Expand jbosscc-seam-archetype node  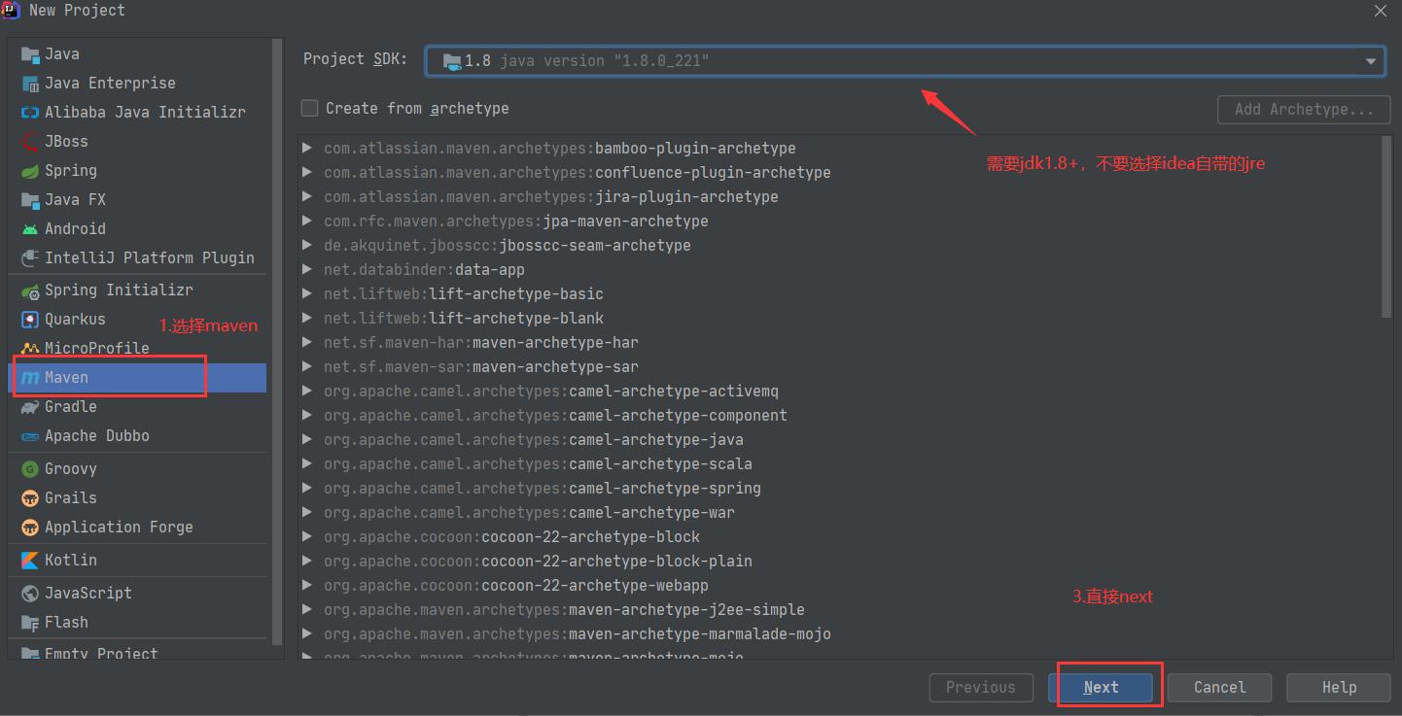click(307, 246)
